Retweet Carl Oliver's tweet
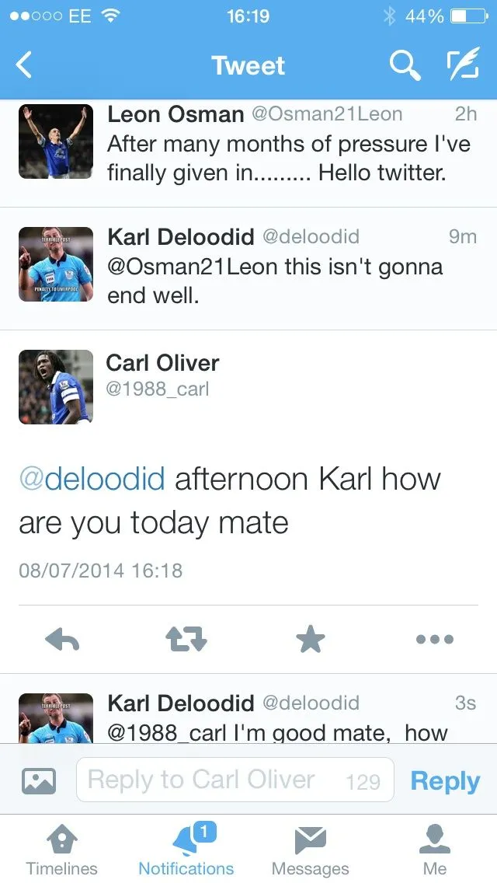 click(186, 640)
